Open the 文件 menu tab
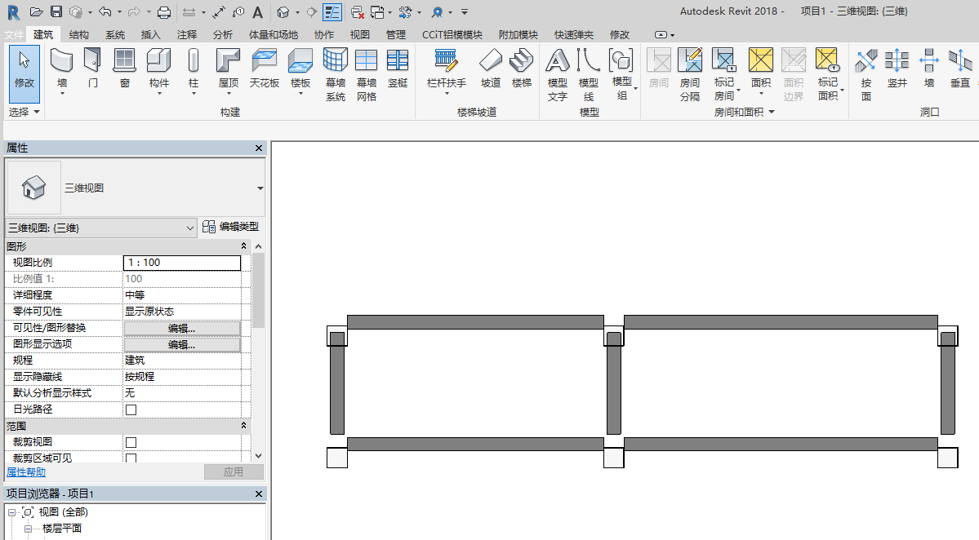This screenshot has height=540, width=979. coord(14,35)
